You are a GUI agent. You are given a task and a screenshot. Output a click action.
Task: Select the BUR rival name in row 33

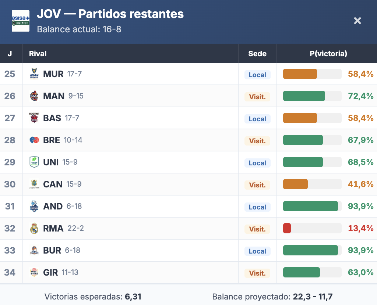pyautogui.click(x=52, y=250)
